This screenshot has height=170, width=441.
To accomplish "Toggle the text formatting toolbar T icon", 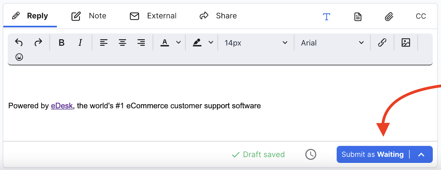I will tap(327, 17).
